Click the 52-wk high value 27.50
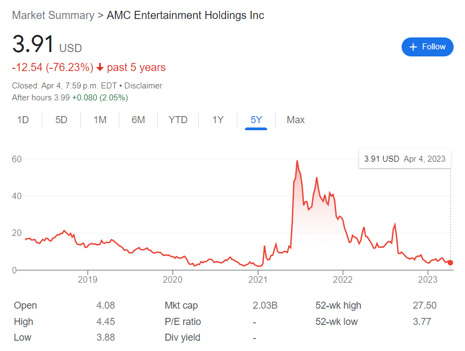Screen dimensions: 465x351 click(x=424, y=305)
